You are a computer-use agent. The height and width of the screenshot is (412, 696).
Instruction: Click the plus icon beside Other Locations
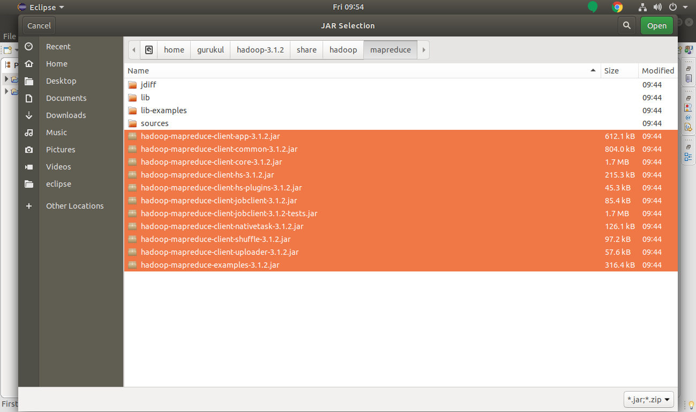point(29,206)
